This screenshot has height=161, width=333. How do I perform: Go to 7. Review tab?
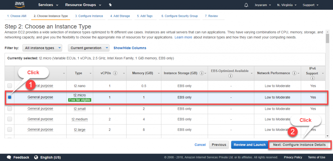tap(211, 16)
